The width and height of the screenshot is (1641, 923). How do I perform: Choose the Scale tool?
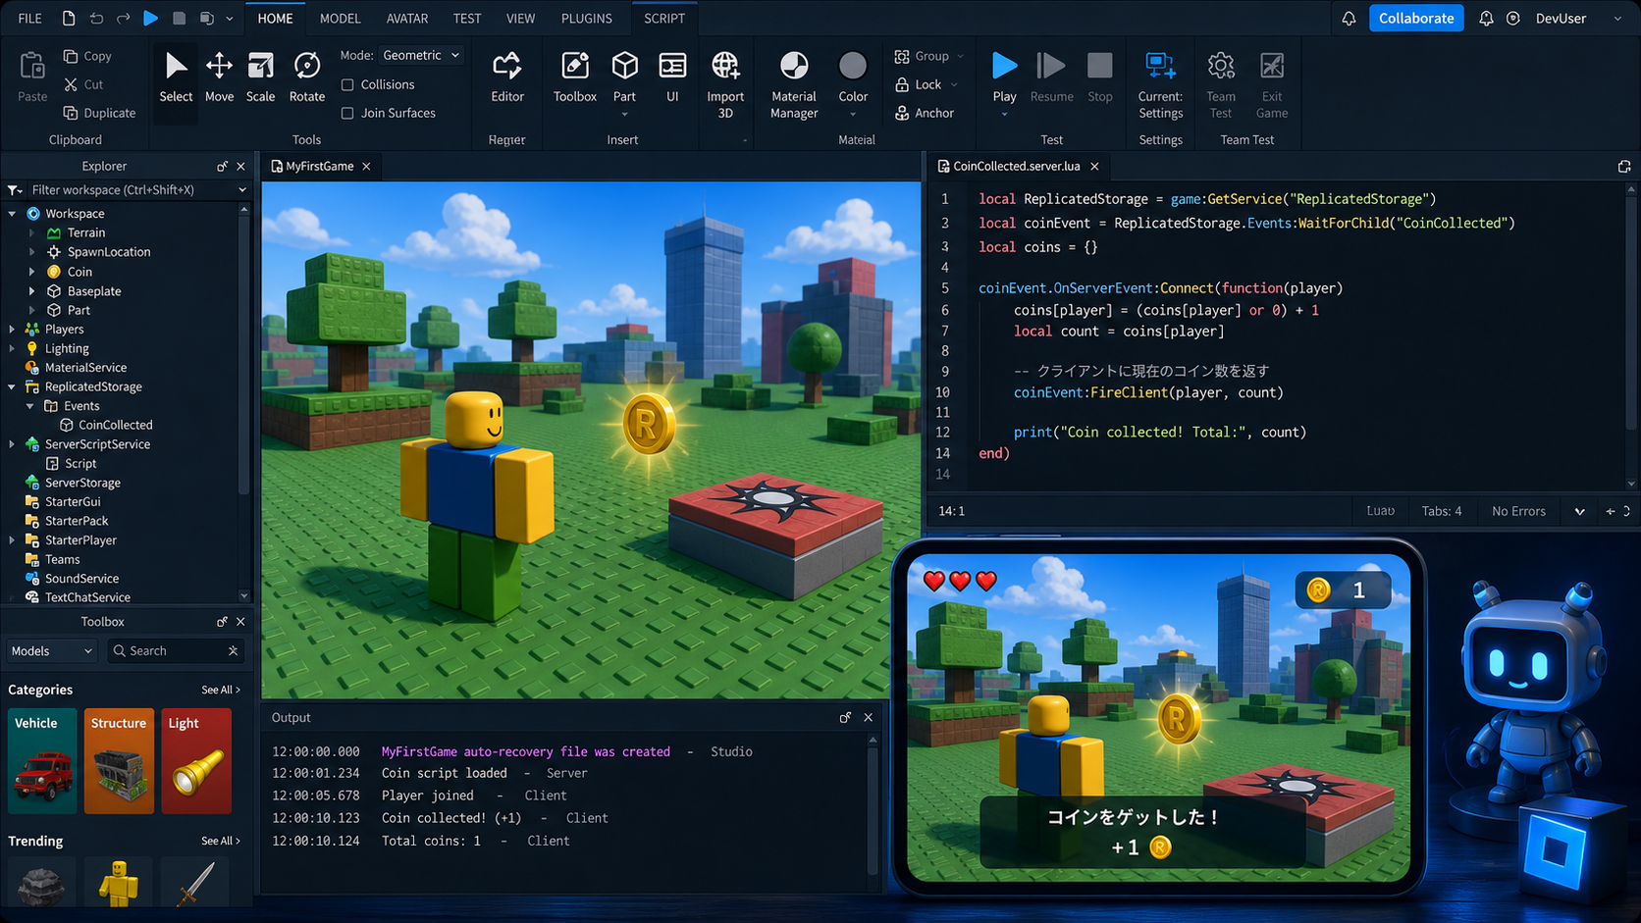pyautogui.click(x=260, y=77)
